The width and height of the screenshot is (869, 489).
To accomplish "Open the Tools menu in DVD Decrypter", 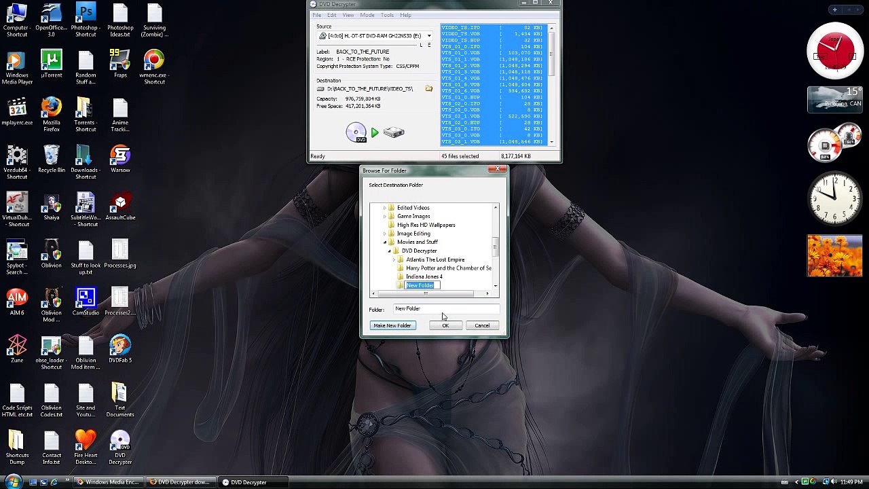I will pos(387,15).
